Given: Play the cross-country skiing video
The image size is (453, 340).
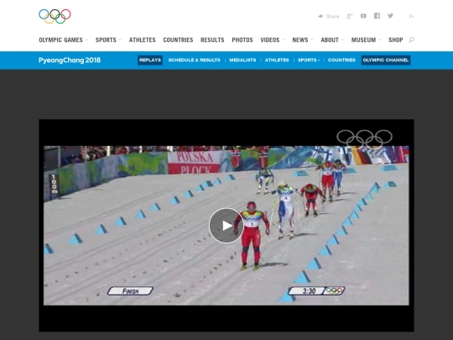Looking at the screenshot, I should click(226, 226).
